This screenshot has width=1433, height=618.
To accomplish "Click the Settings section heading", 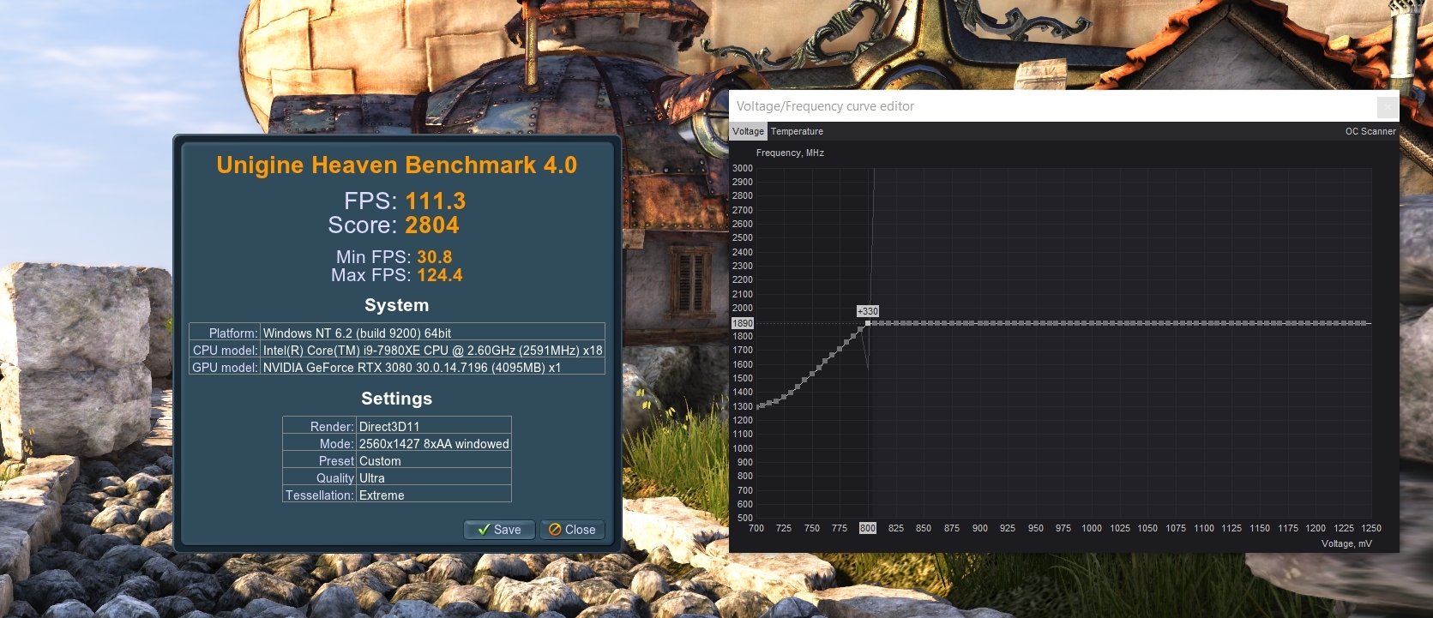I will (396, 399).
